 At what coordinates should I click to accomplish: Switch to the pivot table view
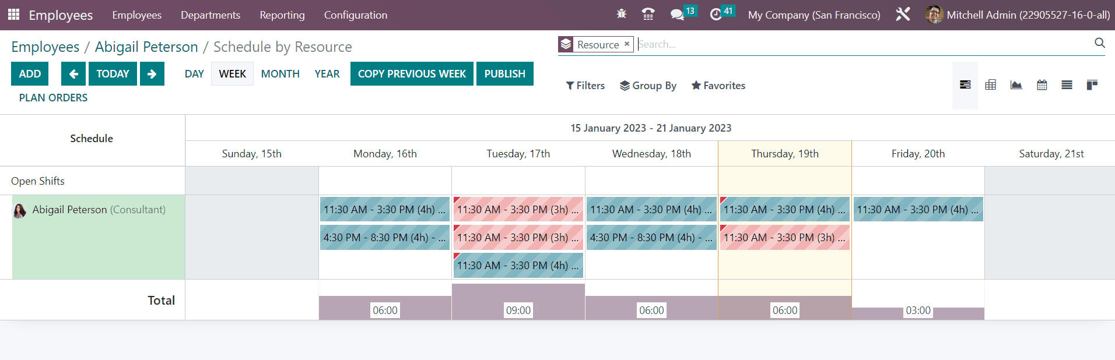coord(990,85)
